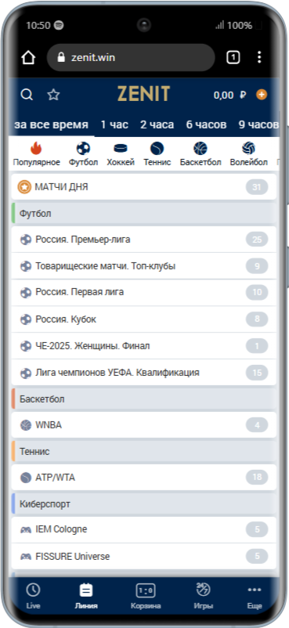
Task: Tap the ZENIT logo
Action: pos(144,94)
